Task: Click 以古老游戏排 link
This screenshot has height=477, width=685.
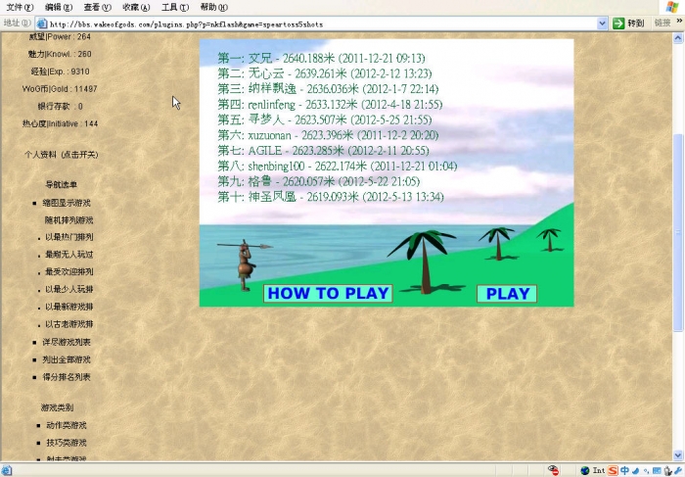Action: 69,324
